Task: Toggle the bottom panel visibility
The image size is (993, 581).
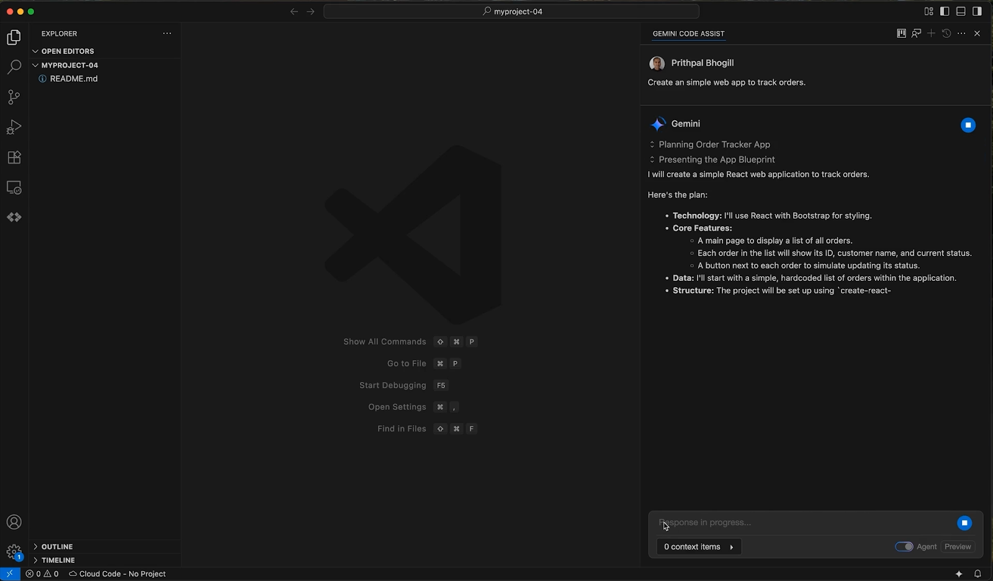Action: pyautogui.click(x=961, y=11)
